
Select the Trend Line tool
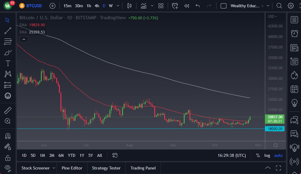[x=8, y=30]
